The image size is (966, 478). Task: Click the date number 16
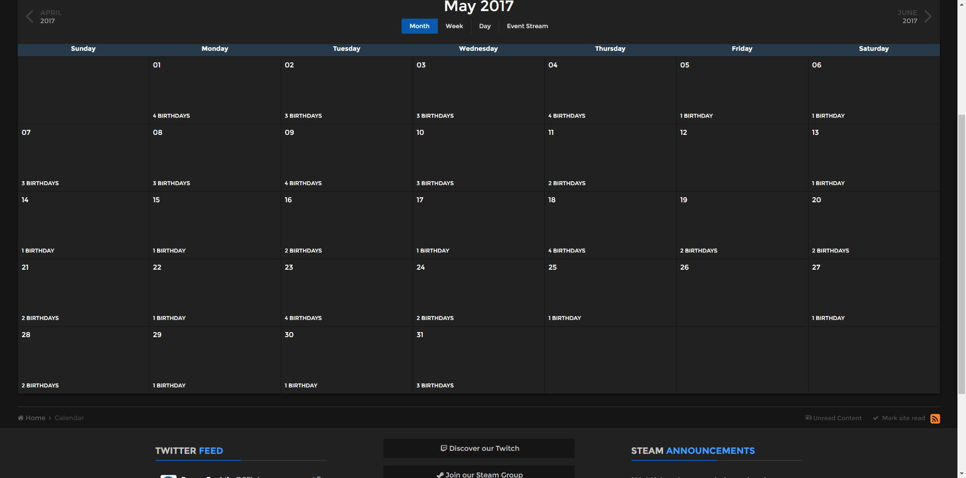pos(288,200)
